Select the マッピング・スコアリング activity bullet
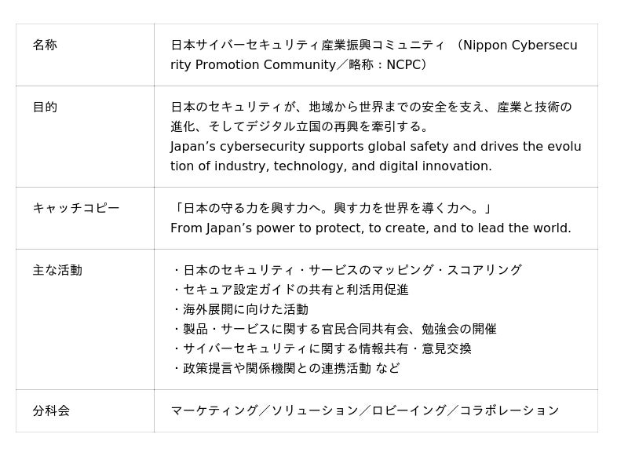 tap(346, 271)
